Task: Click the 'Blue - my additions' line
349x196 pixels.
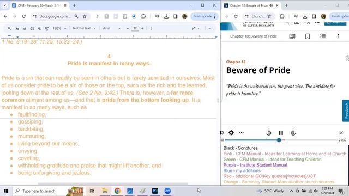Action: [242, 170]
